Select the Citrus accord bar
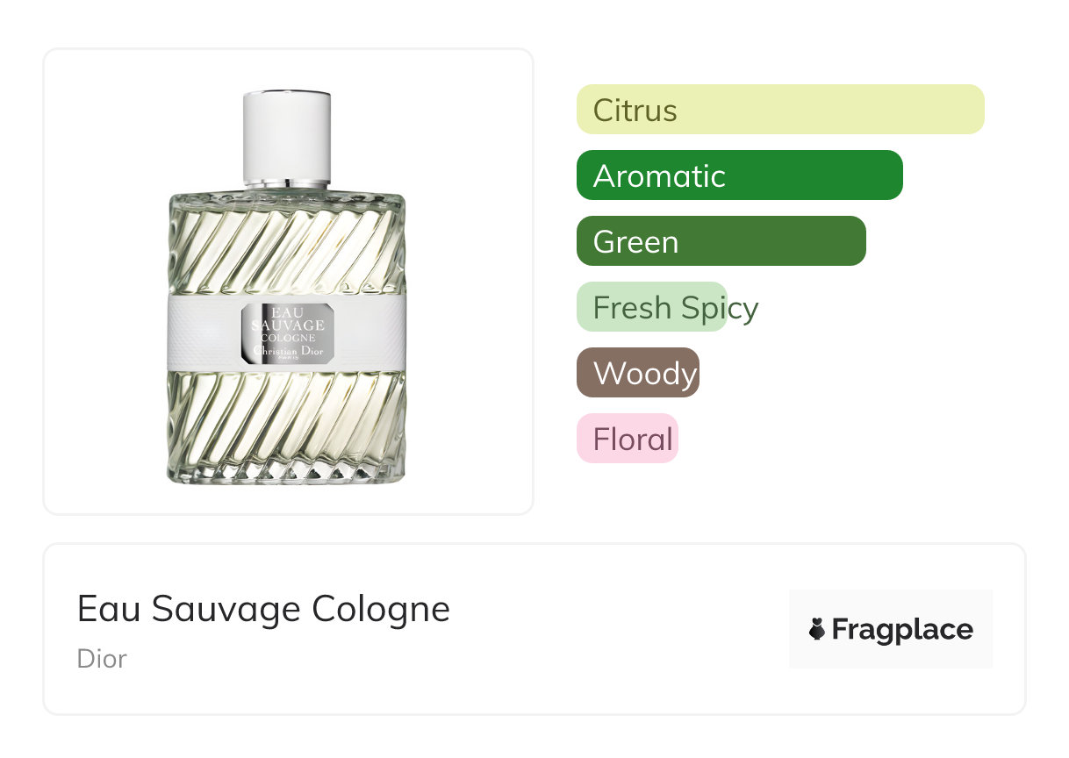Viewport: 1069px width, 758px height. [x=780, y=110]
